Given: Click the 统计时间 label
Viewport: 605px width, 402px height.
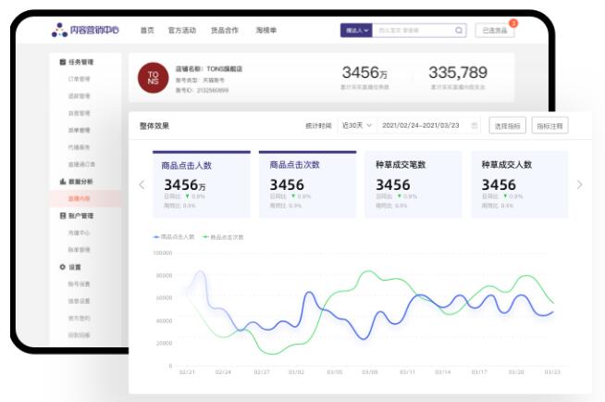Looking at the screenshot, I should (318, 125).
